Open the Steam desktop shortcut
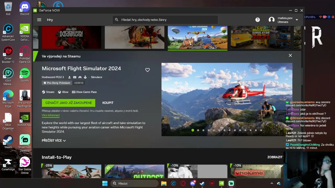 [8, 142]
